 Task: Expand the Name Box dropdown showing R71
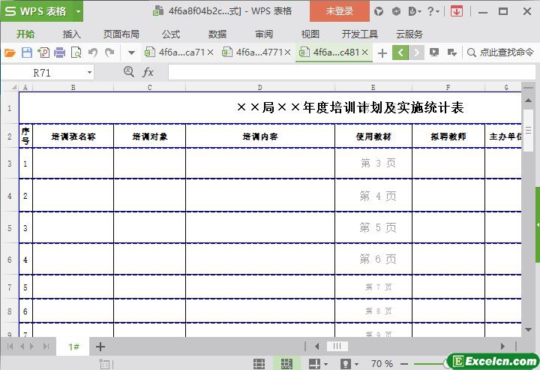(x=89, y=73)
